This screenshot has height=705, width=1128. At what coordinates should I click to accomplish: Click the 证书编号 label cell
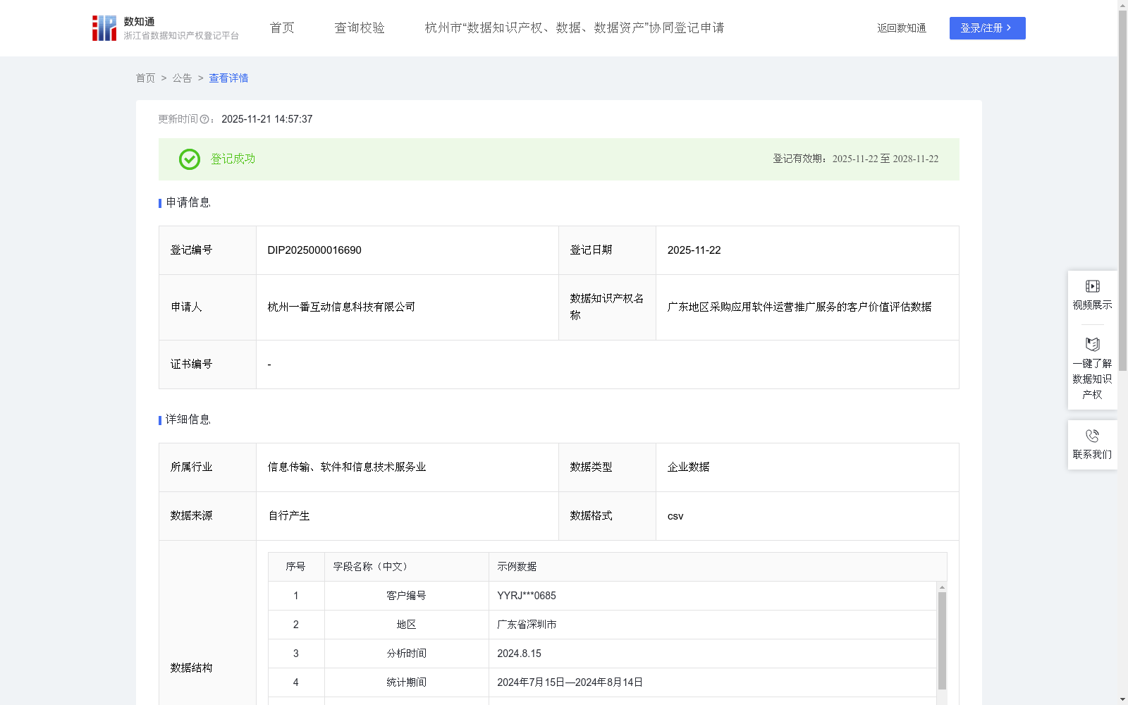pos(208,364)
